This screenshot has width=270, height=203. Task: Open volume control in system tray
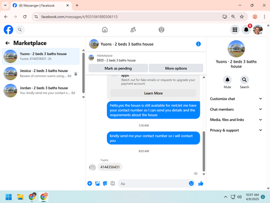pyautogui.click(x=239, y=197)
